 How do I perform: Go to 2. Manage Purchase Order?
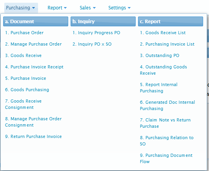[33, 44]
